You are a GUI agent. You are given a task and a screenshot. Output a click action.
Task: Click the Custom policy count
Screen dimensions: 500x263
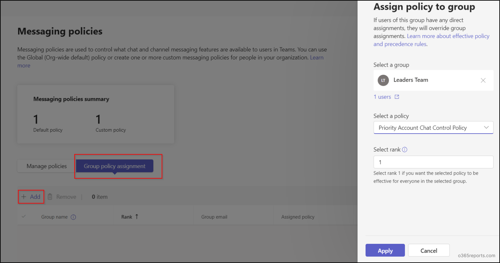98,119
